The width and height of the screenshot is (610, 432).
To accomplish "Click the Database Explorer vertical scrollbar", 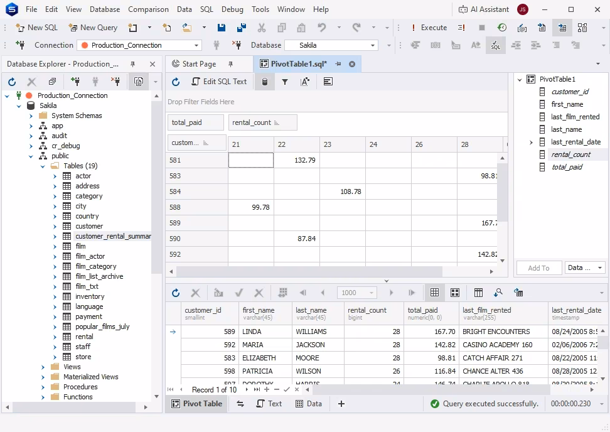I will [156, 187].
